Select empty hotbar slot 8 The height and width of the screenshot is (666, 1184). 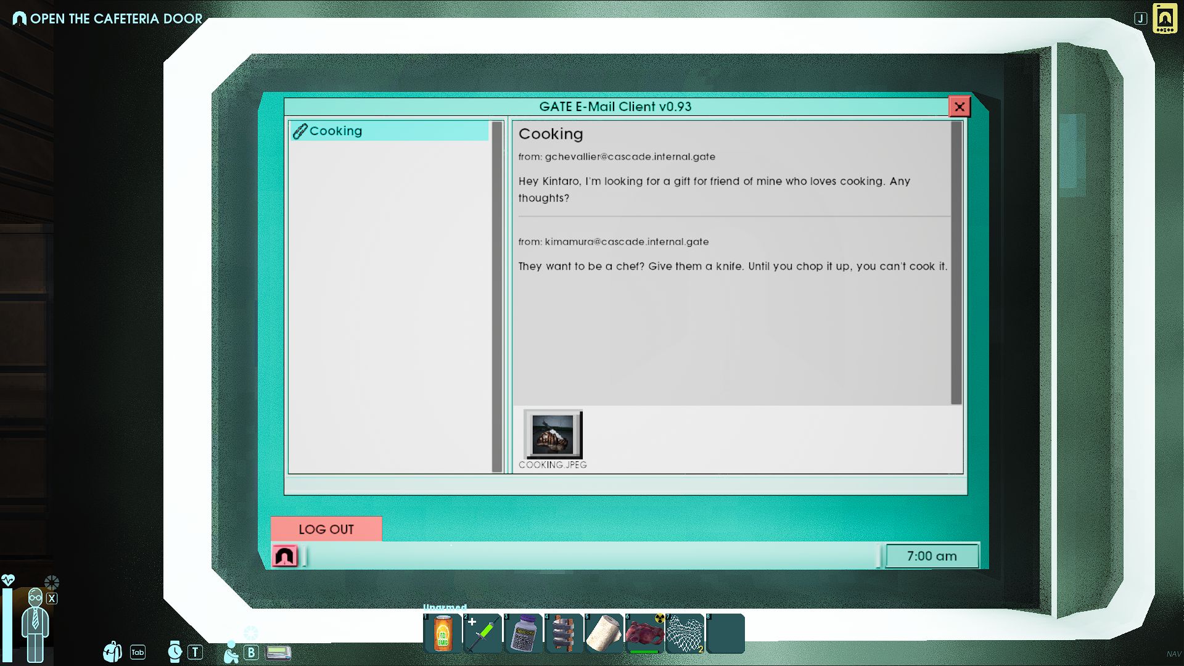pyautogui.click(x=725, y=633)
